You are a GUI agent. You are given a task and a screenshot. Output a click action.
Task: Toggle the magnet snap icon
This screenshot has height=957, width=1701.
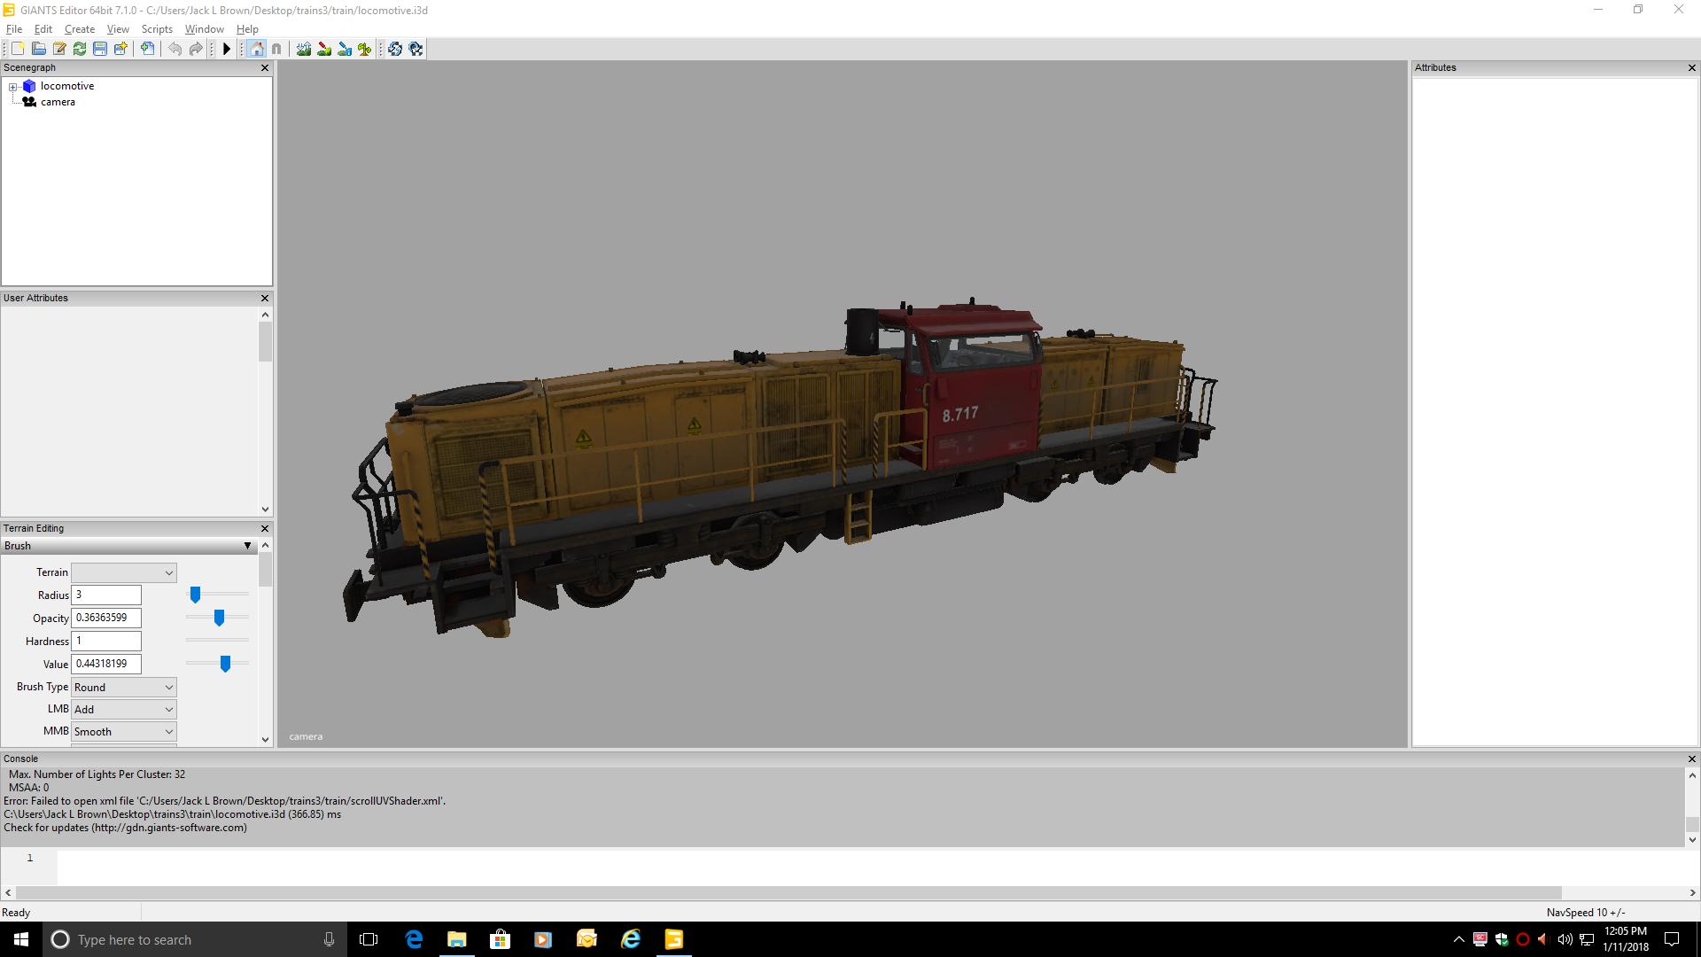tap(276, 49)
